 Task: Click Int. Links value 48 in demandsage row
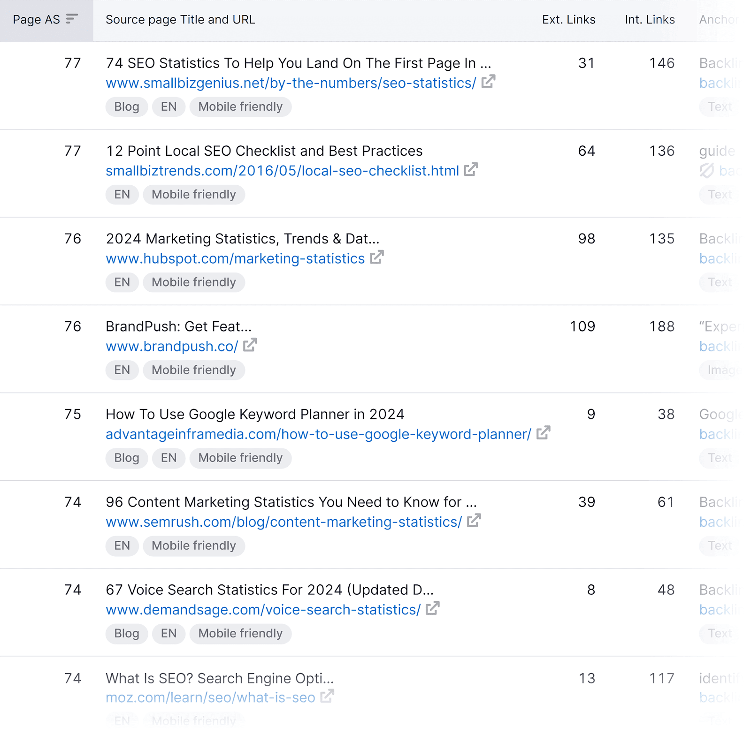click(x=666, y=590)
